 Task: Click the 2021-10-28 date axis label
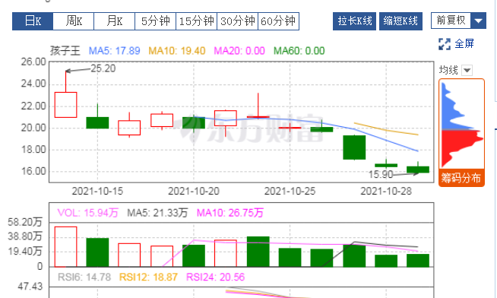[386, 191]
